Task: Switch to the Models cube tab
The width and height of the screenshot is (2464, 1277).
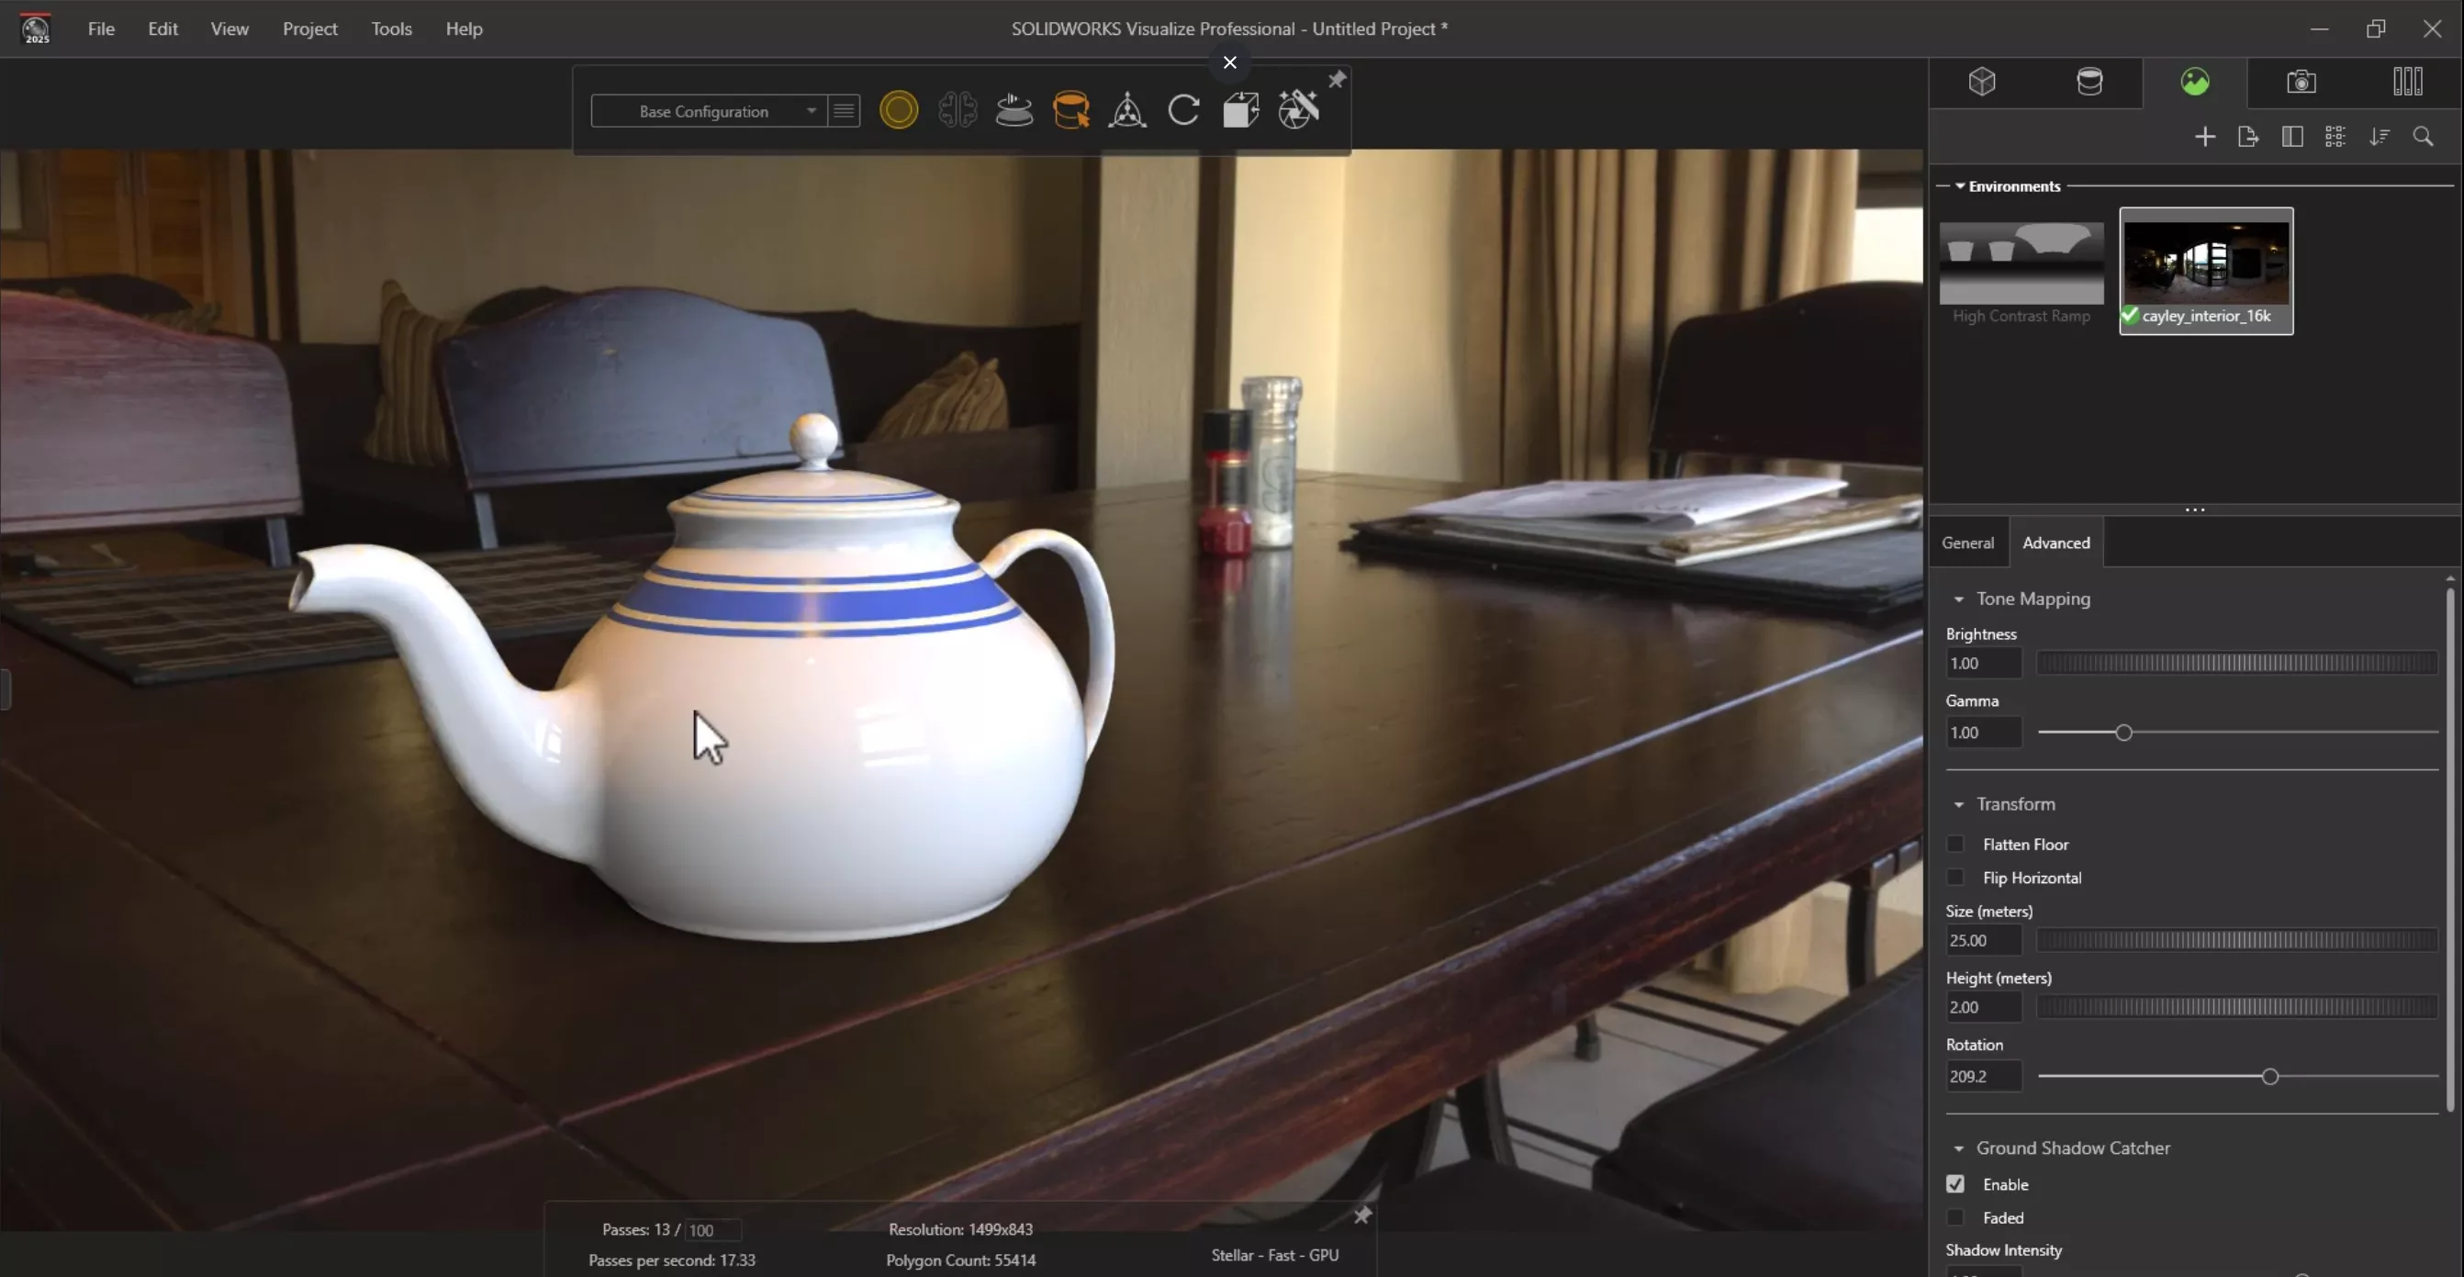Action: tap(1982, 82)
